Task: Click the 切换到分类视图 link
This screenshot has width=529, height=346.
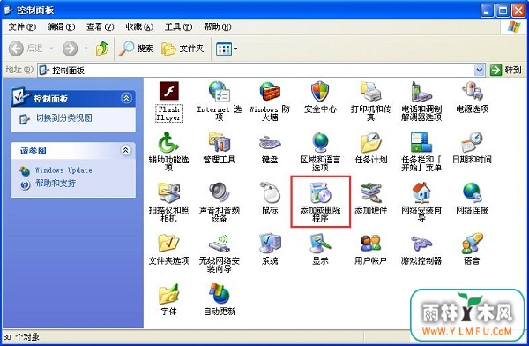Action: 63,118
